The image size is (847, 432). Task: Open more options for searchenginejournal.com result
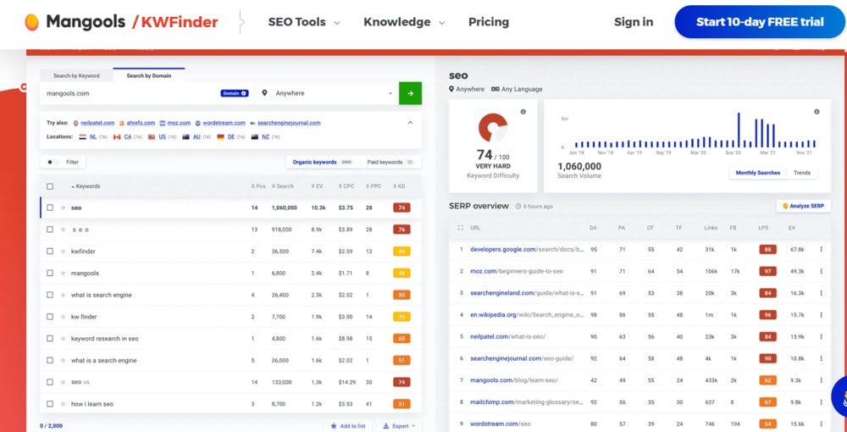pyautogui.click(x=821, y=358)
